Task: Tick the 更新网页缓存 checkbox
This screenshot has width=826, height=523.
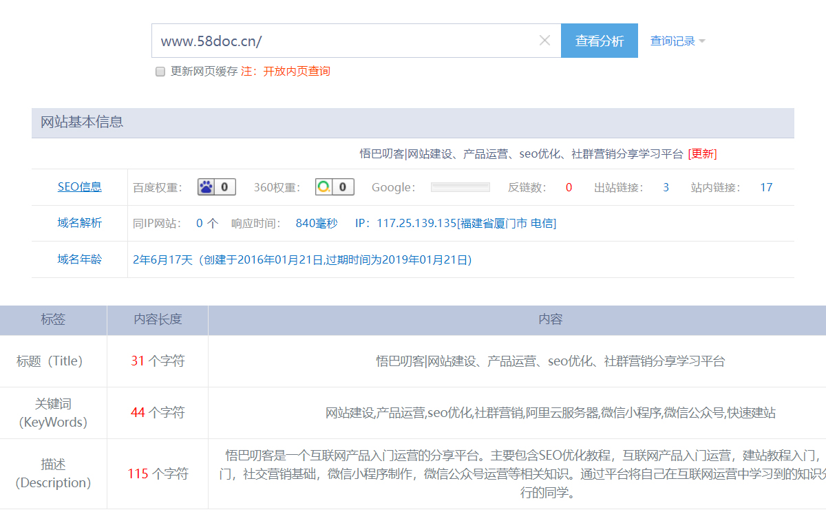Action: point(160,71)
